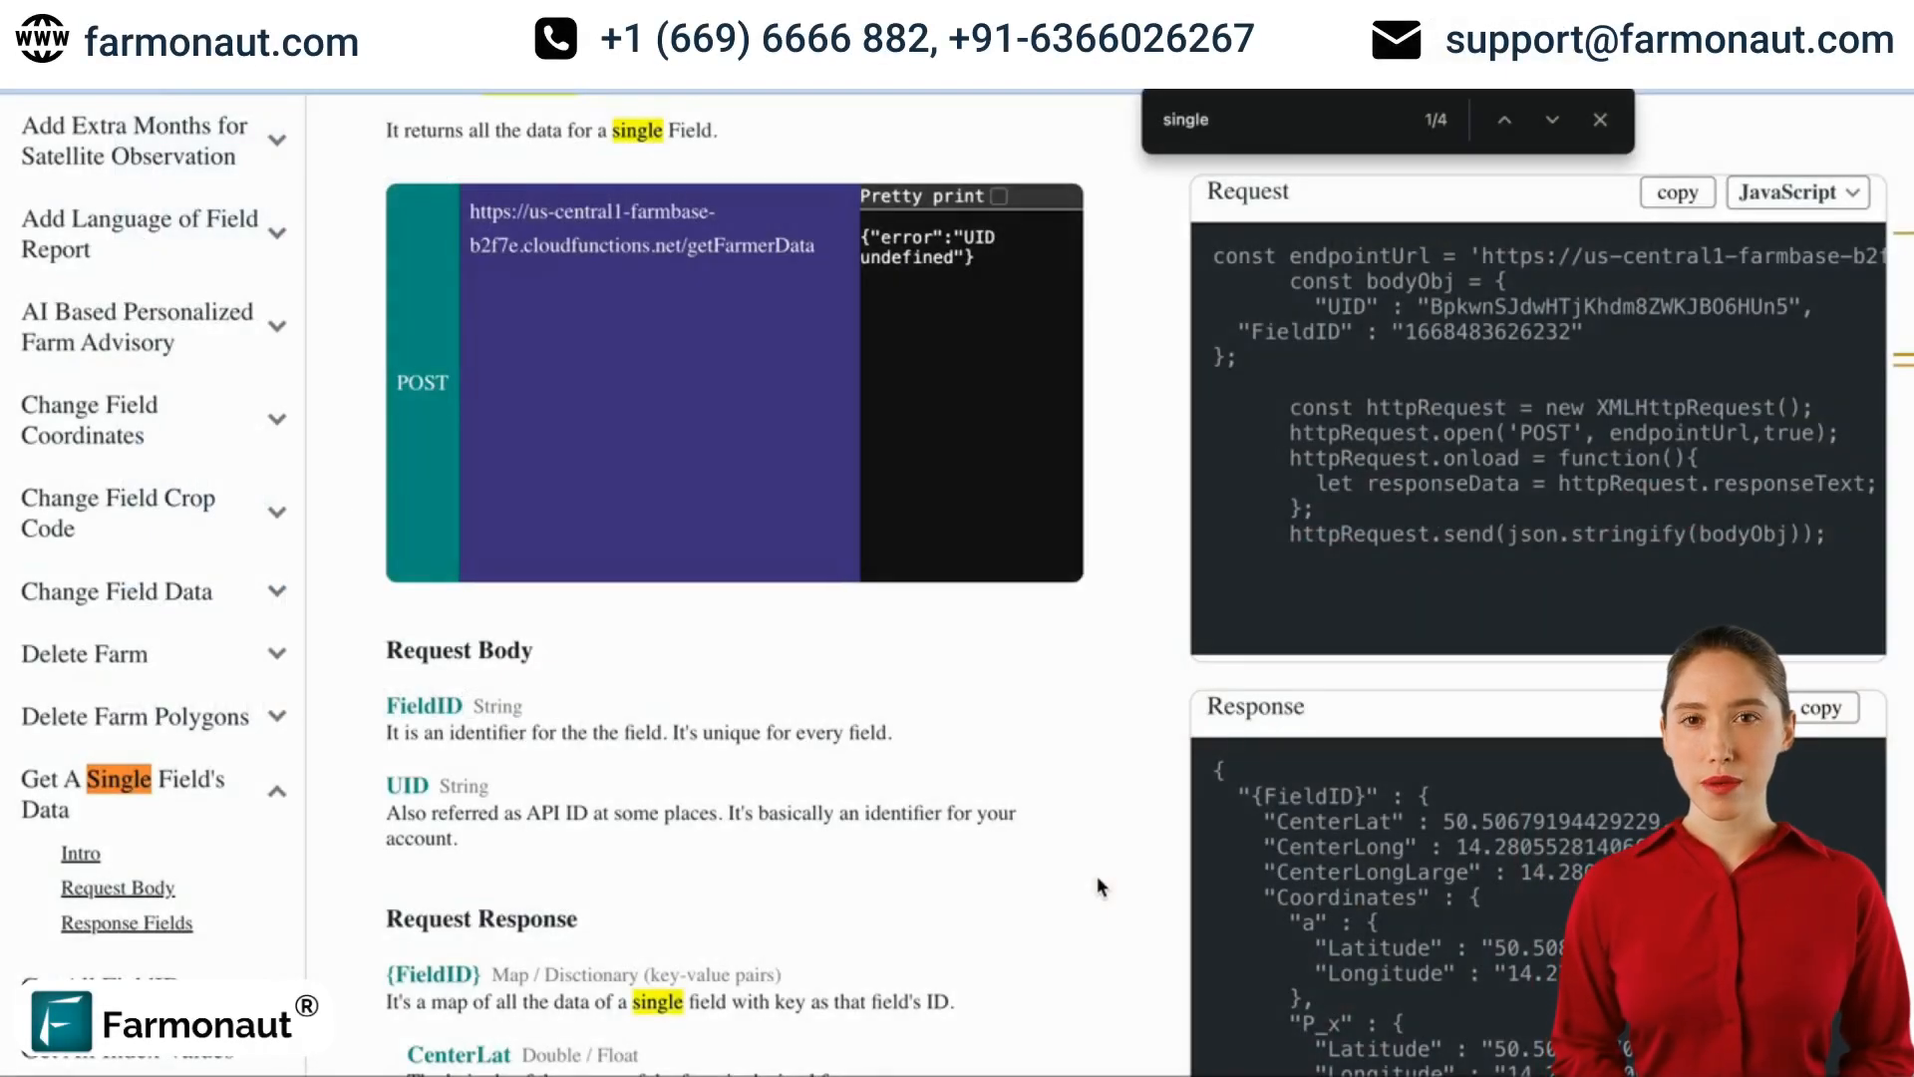Close the find-in-page search bar
The height and width of the screenshot is (1077, 1914).
pyautogui.click(x=1600, y=120)
